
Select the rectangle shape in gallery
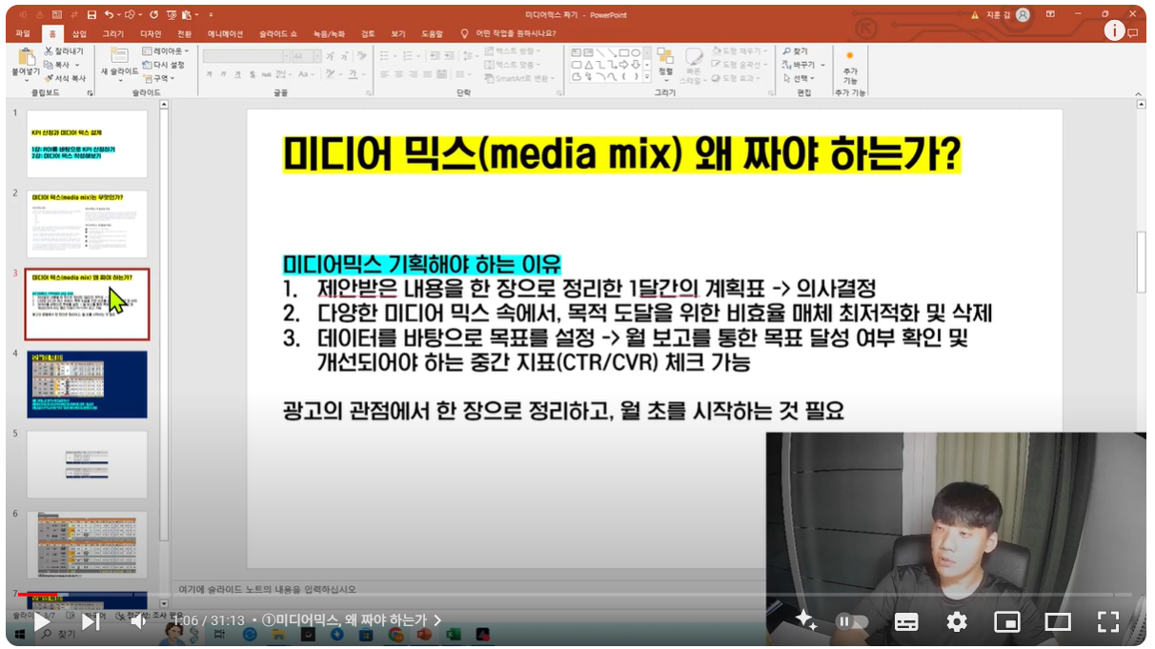point(622,52)
